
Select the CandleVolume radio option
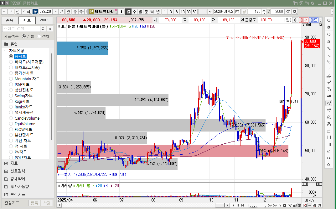[11, 118]
